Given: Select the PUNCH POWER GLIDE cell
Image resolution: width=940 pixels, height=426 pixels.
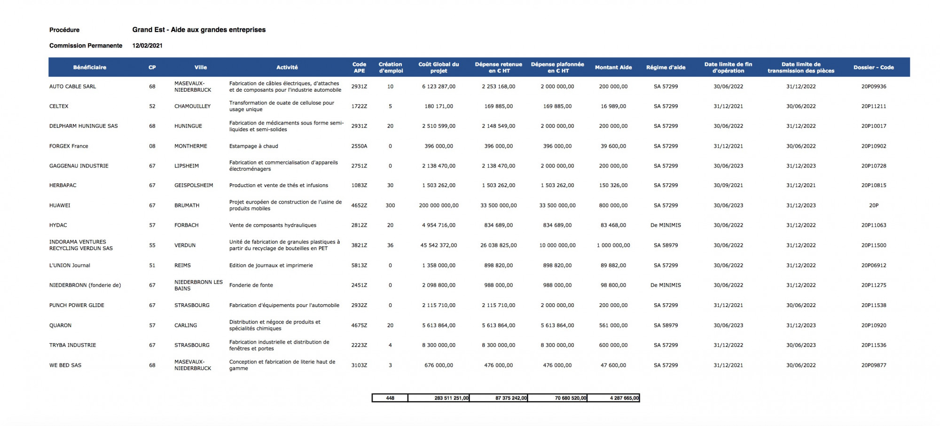Looking at the screenshot, I should click(x=77, y=305).
